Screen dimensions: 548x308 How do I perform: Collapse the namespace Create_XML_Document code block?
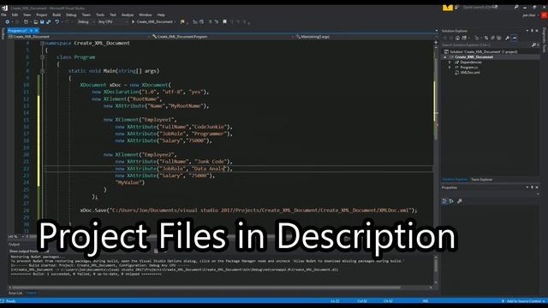(42, 44)
